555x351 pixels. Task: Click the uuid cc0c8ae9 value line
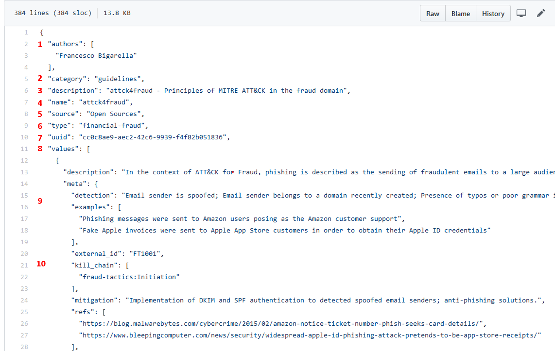[x=139, y=137]
